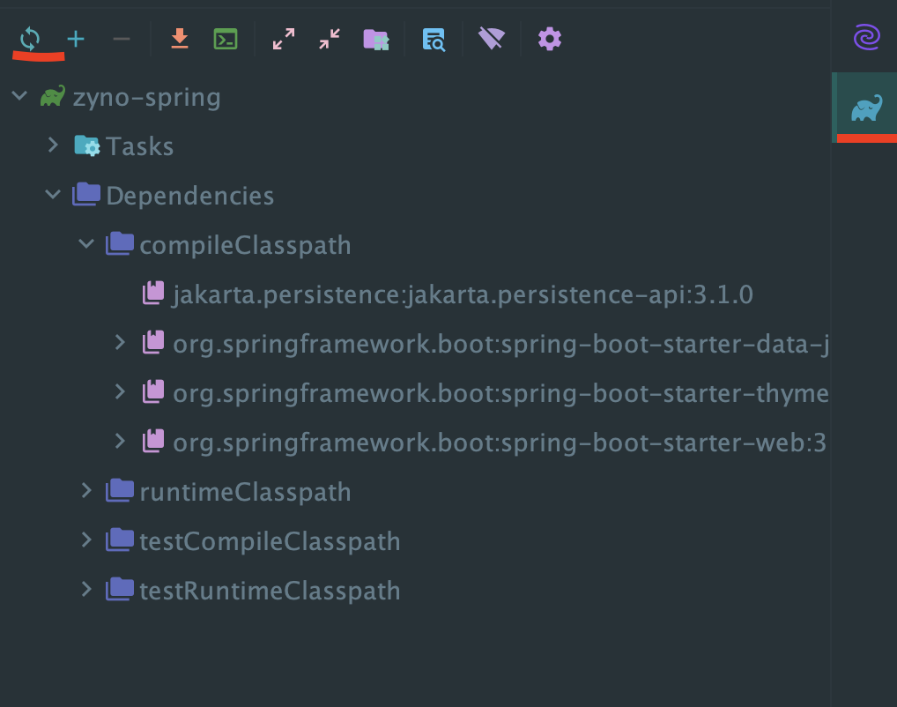Viewport: 897px width, 707px height.
Task: Open Execute Gradle Task terminal icon
Action: pos(226,39)
